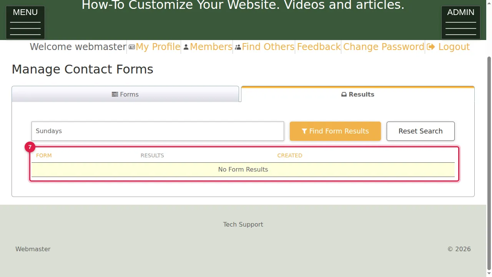
Task: Sort by the FORM column header
Action: click(44, 155)
